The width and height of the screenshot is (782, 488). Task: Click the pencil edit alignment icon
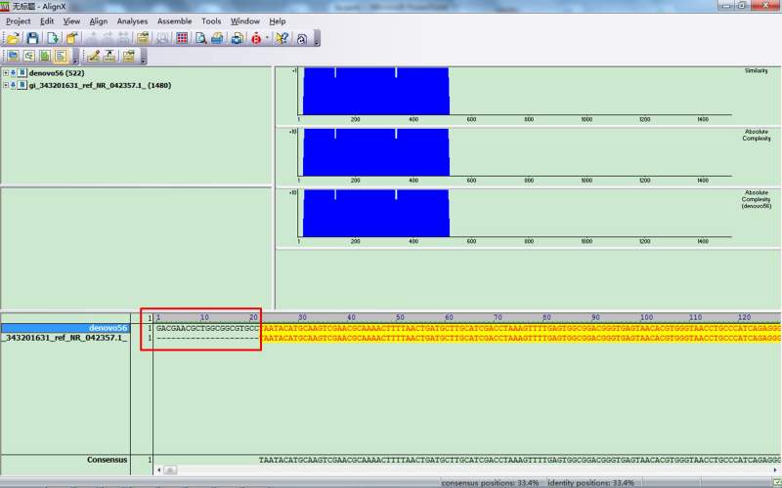93,57
